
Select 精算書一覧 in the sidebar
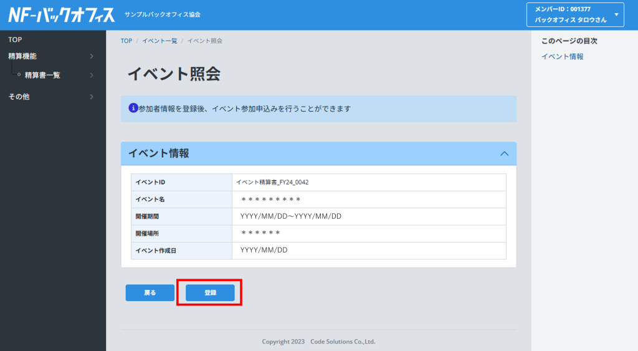click(x=42, y=75)
